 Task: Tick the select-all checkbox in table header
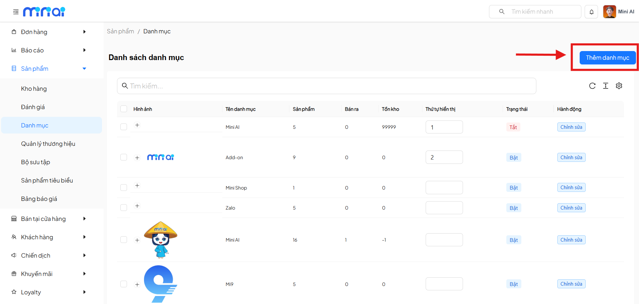[124, 109]
